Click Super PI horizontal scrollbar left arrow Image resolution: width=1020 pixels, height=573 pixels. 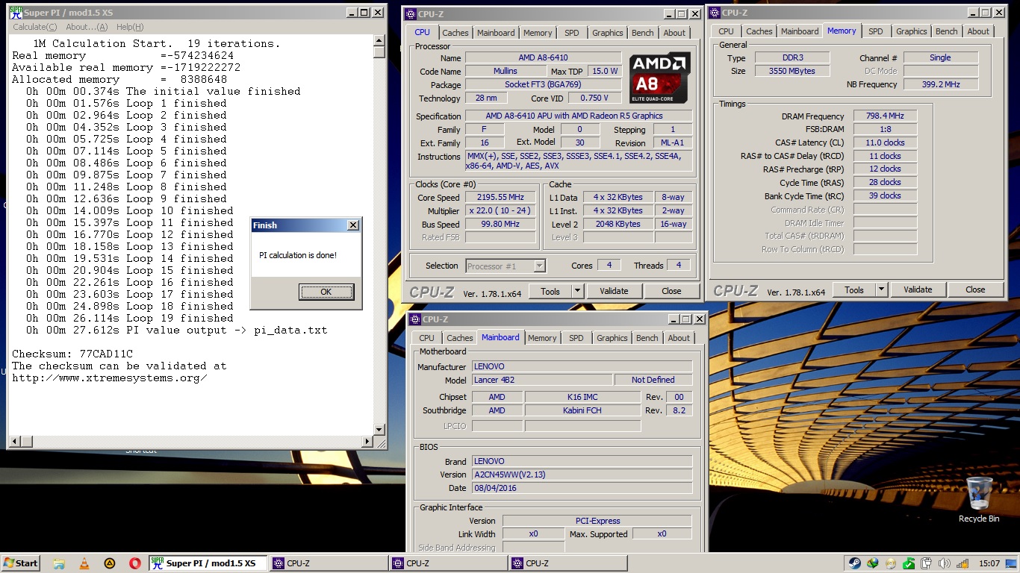coord(14,442)
